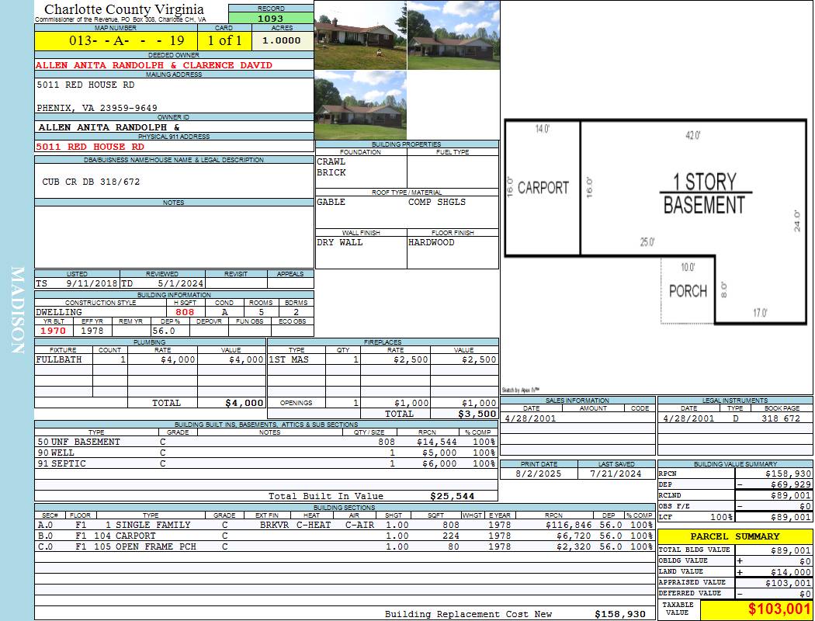Click the FULLBATH plumbing fixture row
815x621 pixels.
click(x=150, y=360)
